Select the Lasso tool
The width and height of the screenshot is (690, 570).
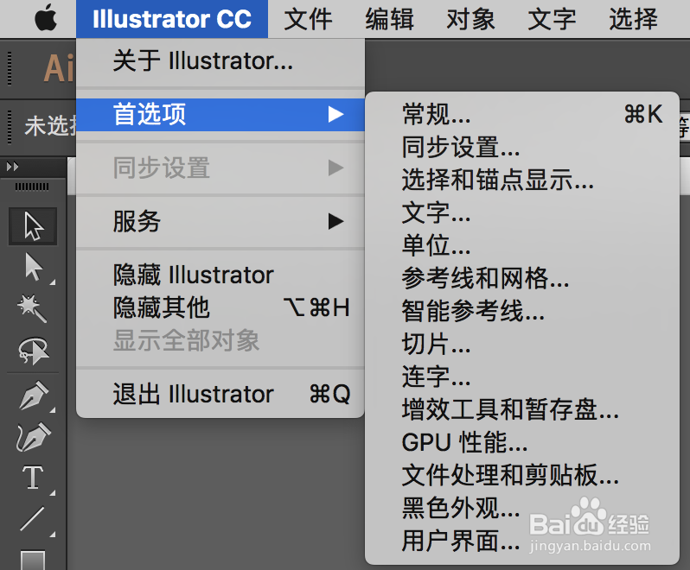point(33,351)
